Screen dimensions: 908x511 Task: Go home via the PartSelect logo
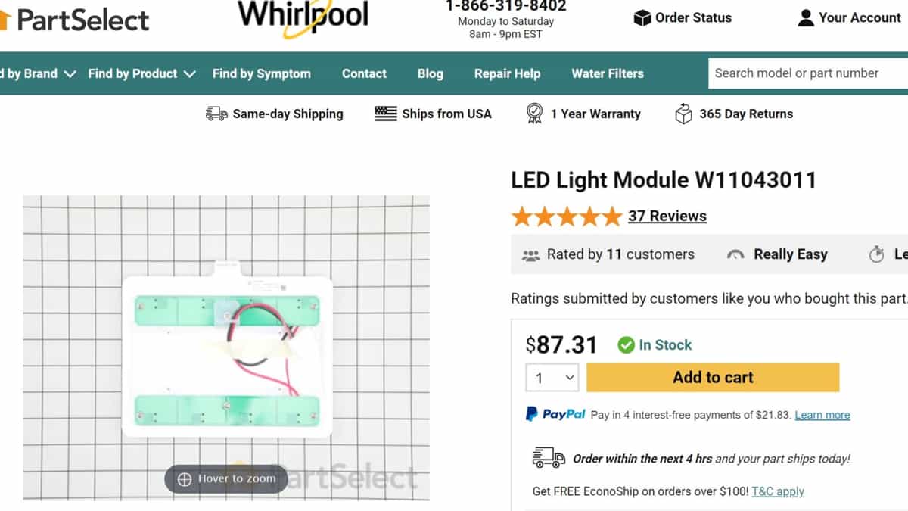tap(76, 20)
